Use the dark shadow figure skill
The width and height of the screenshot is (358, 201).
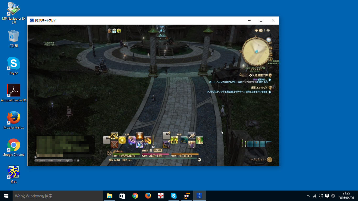pos(166,144)
